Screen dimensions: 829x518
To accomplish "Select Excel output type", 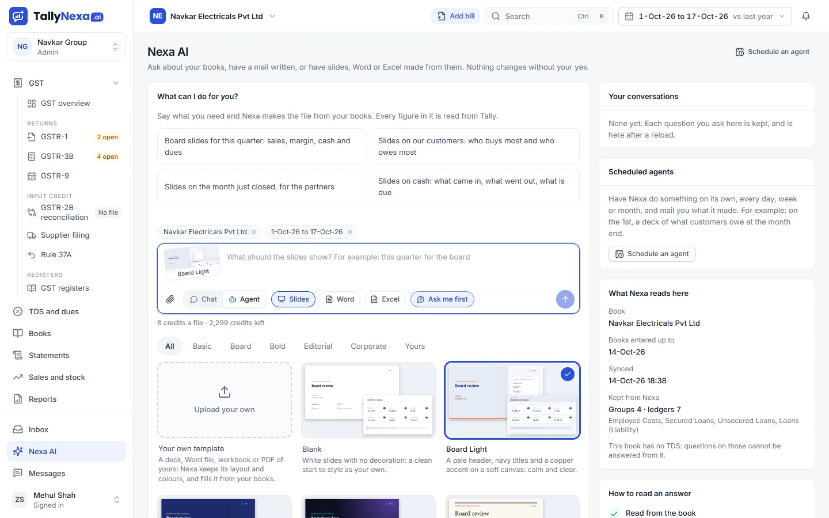I will click(x=385, y=299).
